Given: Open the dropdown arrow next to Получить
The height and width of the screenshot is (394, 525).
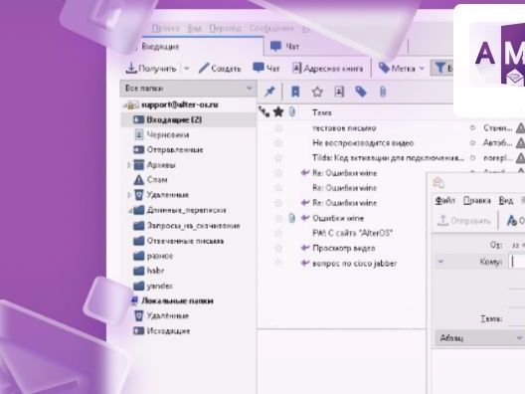Looking at the screenshot, I should tap(187, 69).
